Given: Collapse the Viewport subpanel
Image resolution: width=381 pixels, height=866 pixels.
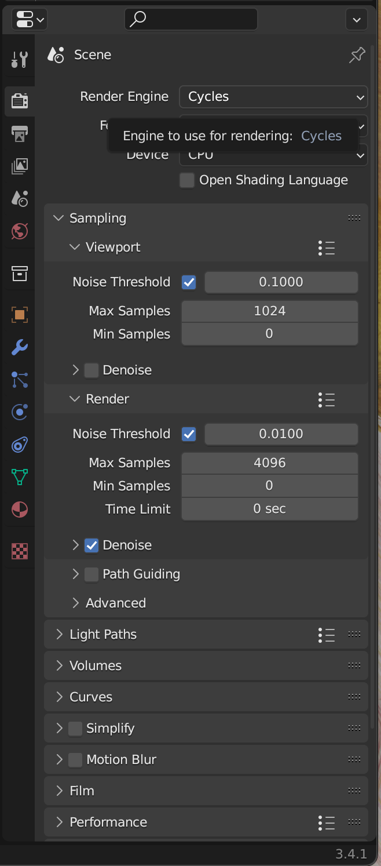Looking at the screenshot, I should [x=75, y=248].
